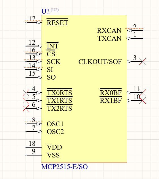Screen dimensions: 159x179
Task: Click pin 8 input arrow
Action: point(39,124)
